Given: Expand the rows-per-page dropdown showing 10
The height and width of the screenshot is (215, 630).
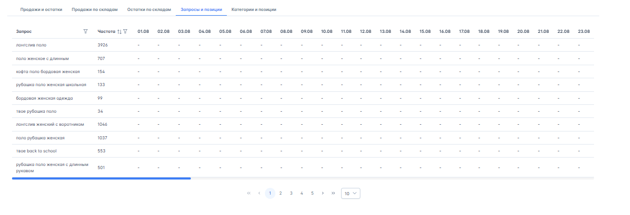Looking at the screenshot, I should [350, 193].
